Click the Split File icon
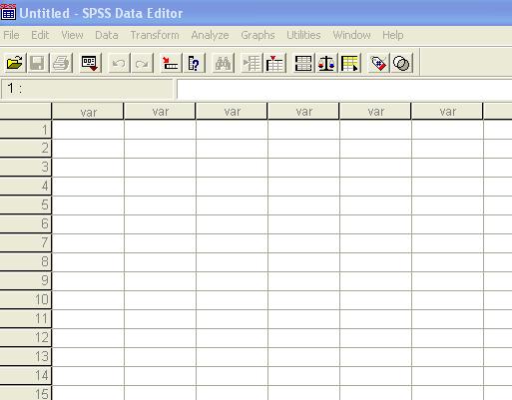512x400 pixels. tap(303, 63)
